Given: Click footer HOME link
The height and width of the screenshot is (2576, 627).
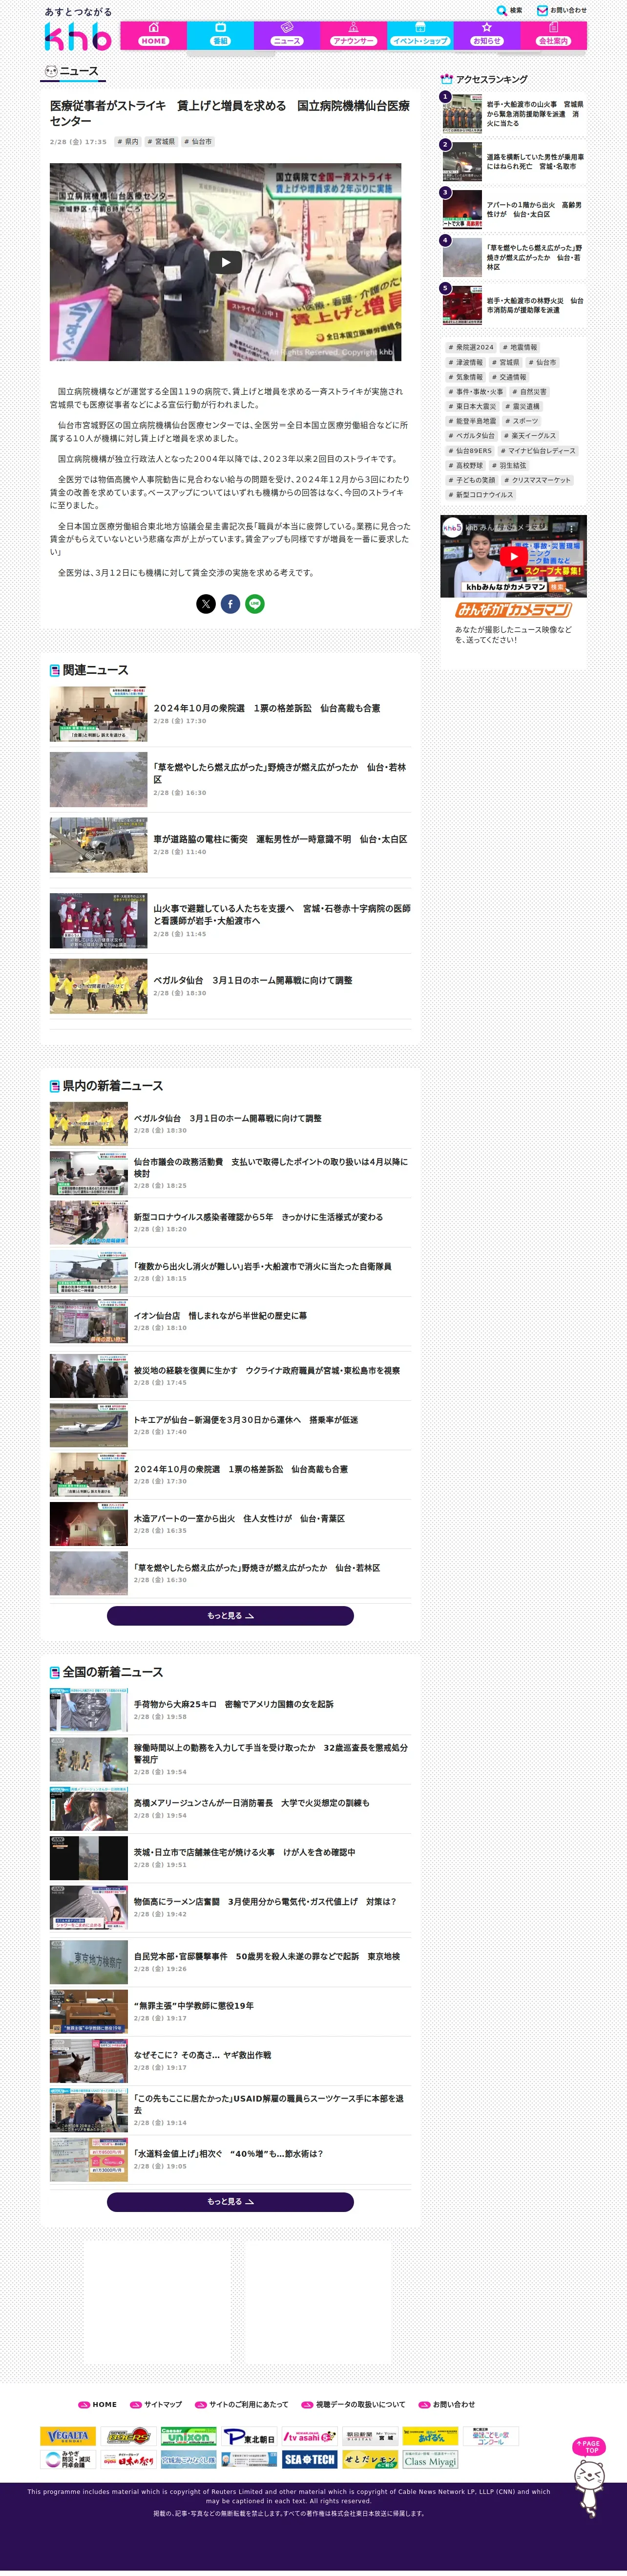Looking at the screenshot, I should tap(98, 2405).
